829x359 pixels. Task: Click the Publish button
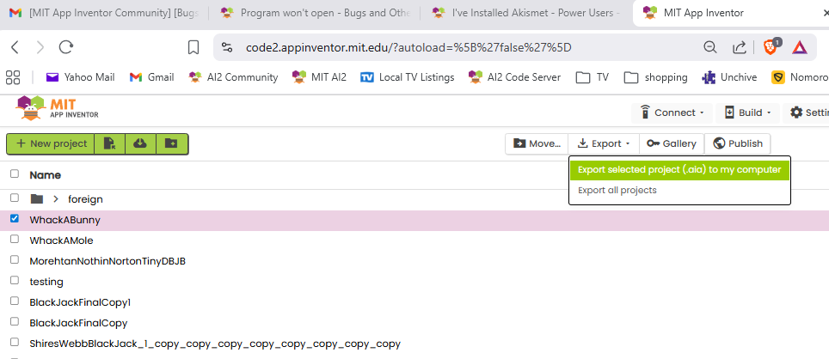click(738, 143)
